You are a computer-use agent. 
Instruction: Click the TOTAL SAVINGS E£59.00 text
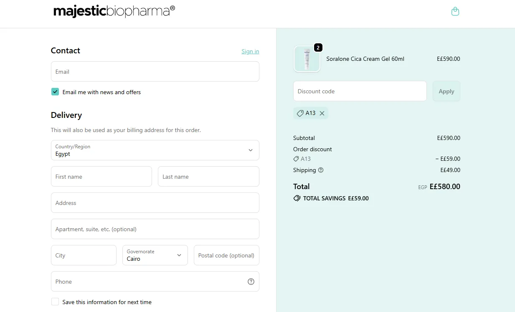pyautogui.click(x=336, y=198)
